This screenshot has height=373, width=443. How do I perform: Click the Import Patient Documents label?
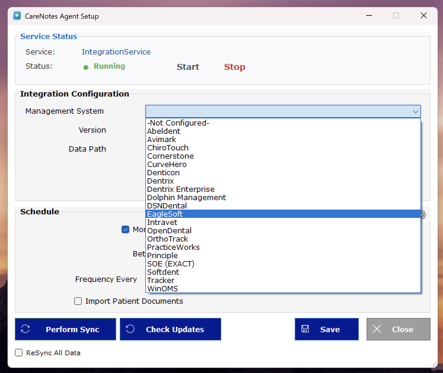tap(134, 301)
